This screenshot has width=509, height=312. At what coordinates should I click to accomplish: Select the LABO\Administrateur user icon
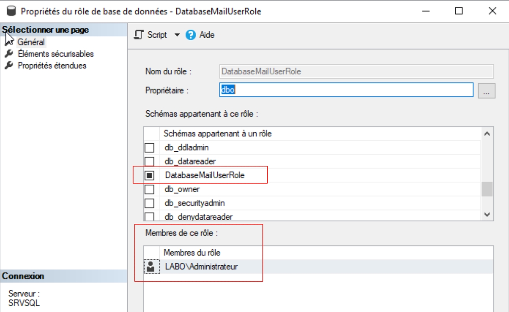151,266
